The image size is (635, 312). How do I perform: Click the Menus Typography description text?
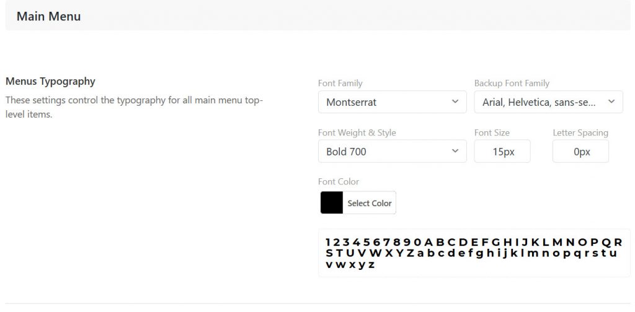tap(134, 106)
